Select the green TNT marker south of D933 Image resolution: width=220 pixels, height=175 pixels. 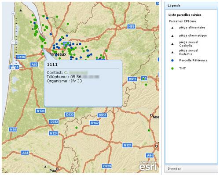point(77,128)
